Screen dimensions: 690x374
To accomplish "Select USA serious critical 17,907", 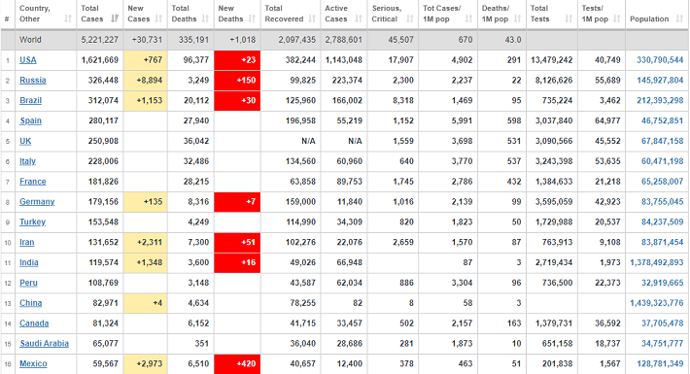I will 400,60.
